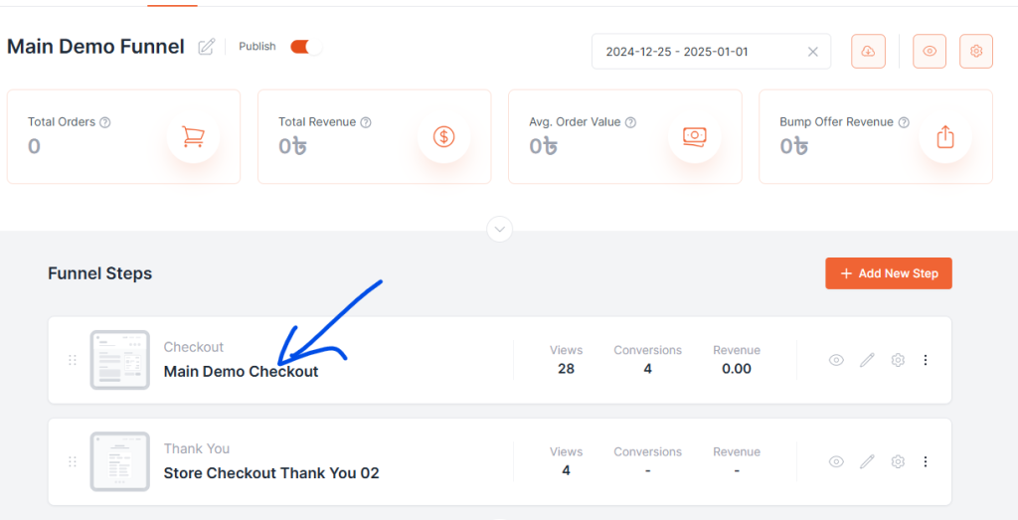Viewport: 1018px width, 520px height.
Task: Click the Total Revenue help icon
Action: coord(366,122)
